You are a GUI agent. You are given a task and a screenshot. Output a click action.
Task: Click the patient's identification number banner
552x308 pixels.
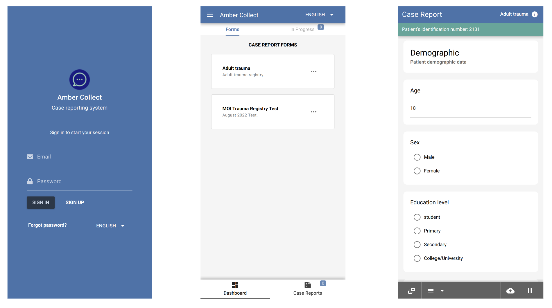pyautogui.click(x=471, y=29)
